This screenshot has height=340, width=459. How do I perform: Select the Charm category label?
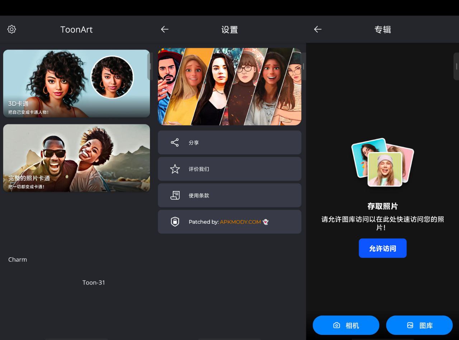(18, 259)
